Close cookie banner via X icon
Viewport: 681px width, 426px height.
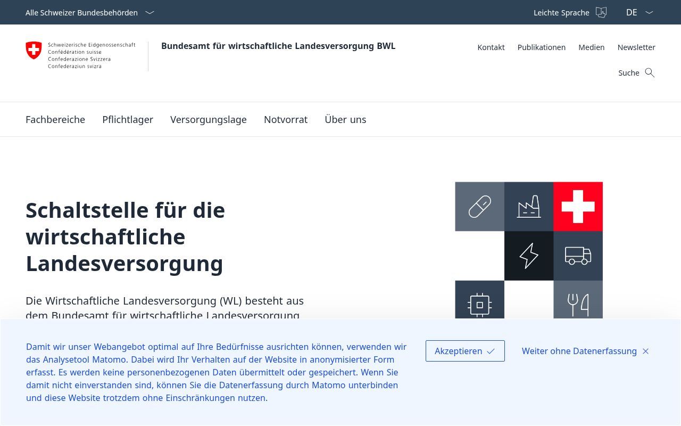[x=645, y=351]
